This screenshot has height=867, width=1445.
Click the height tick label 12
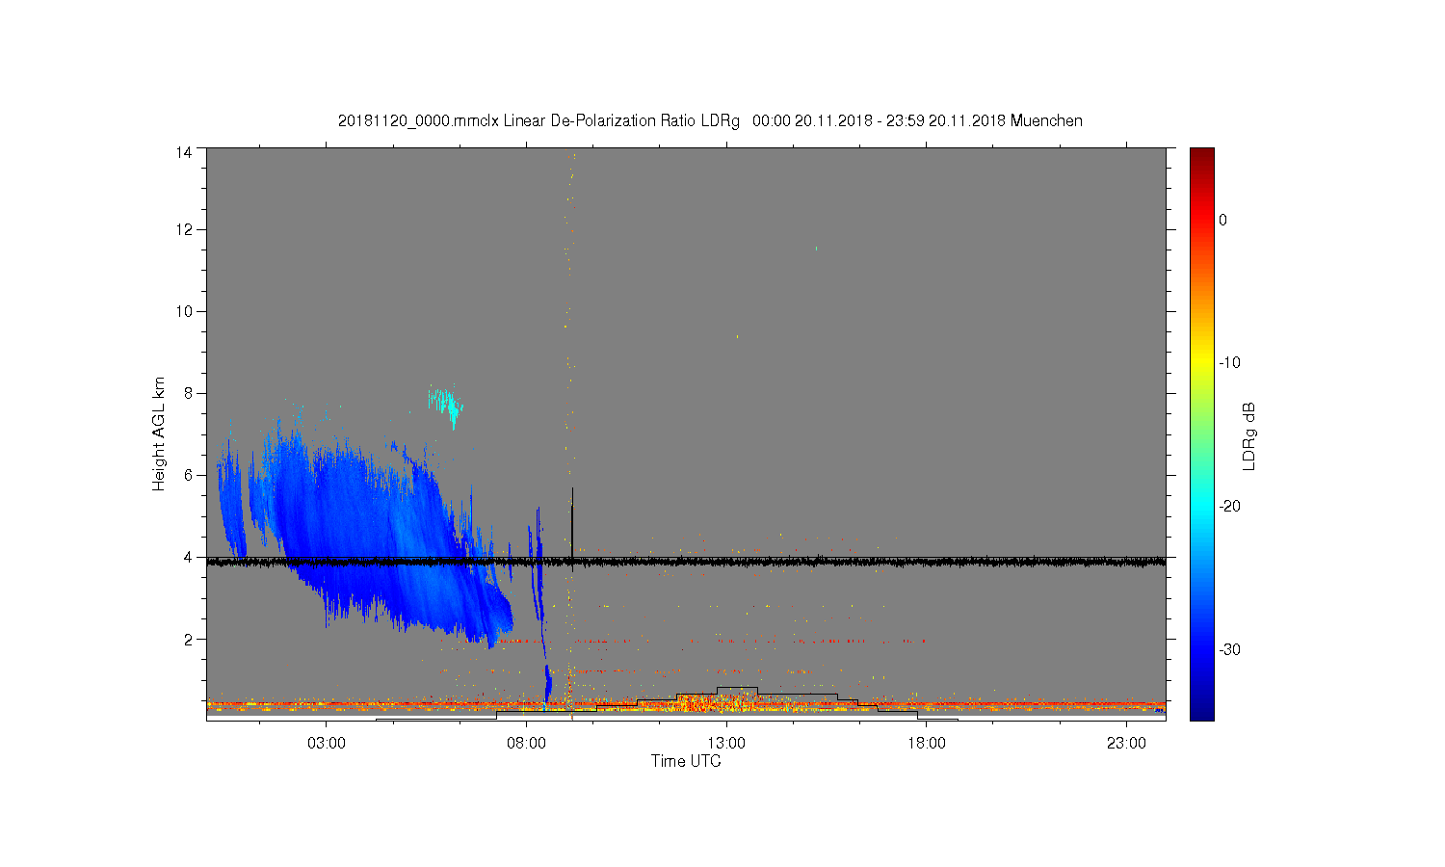(x=183, y=229)
